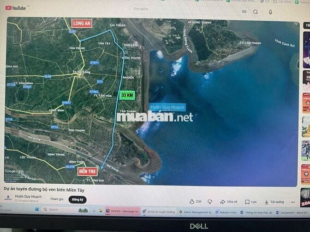Screen dimensions: 310x232
Task: Open the Thông tin khai thác taskbar item
Action: [256, 213]
